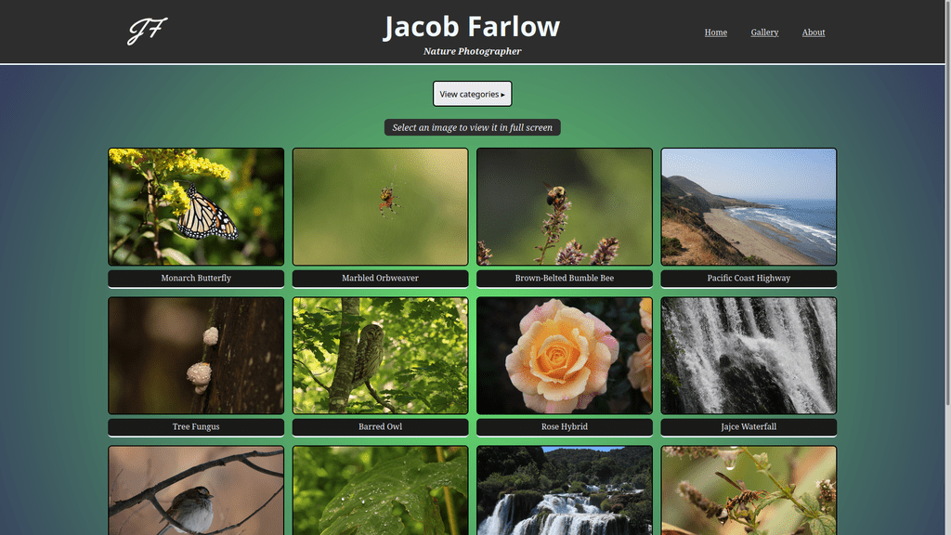Screen dimensions: 951x535
Task: Open the forest cascade waterfall photo
Action: (565, 490)
